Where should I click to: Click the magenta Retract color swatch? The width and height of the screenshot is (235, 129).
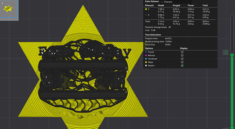point(146,55)
